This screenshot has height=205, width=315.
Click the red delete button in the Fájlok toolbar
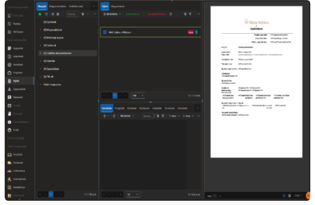[157, 14]
